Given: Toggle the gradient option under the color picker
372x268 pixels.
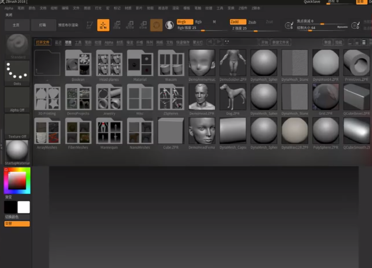Looking at the screenshot, I should [x=8, y=197].
